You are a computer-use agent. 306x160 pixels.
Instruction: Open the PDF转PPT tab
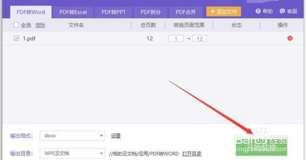(x=114, y=12)
